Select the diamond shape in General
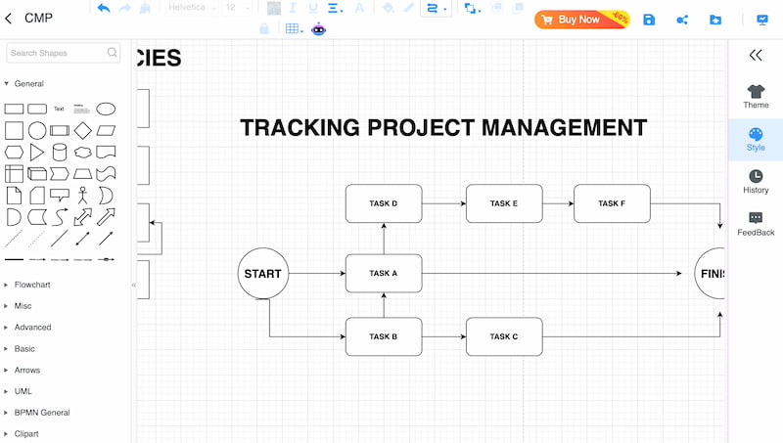783x443 pixels. pos(83,131)
